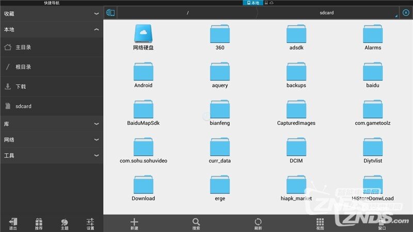Exit the app via 退出 icon
This screenshot has width=413, height=232.
click(x=13, y=224)
